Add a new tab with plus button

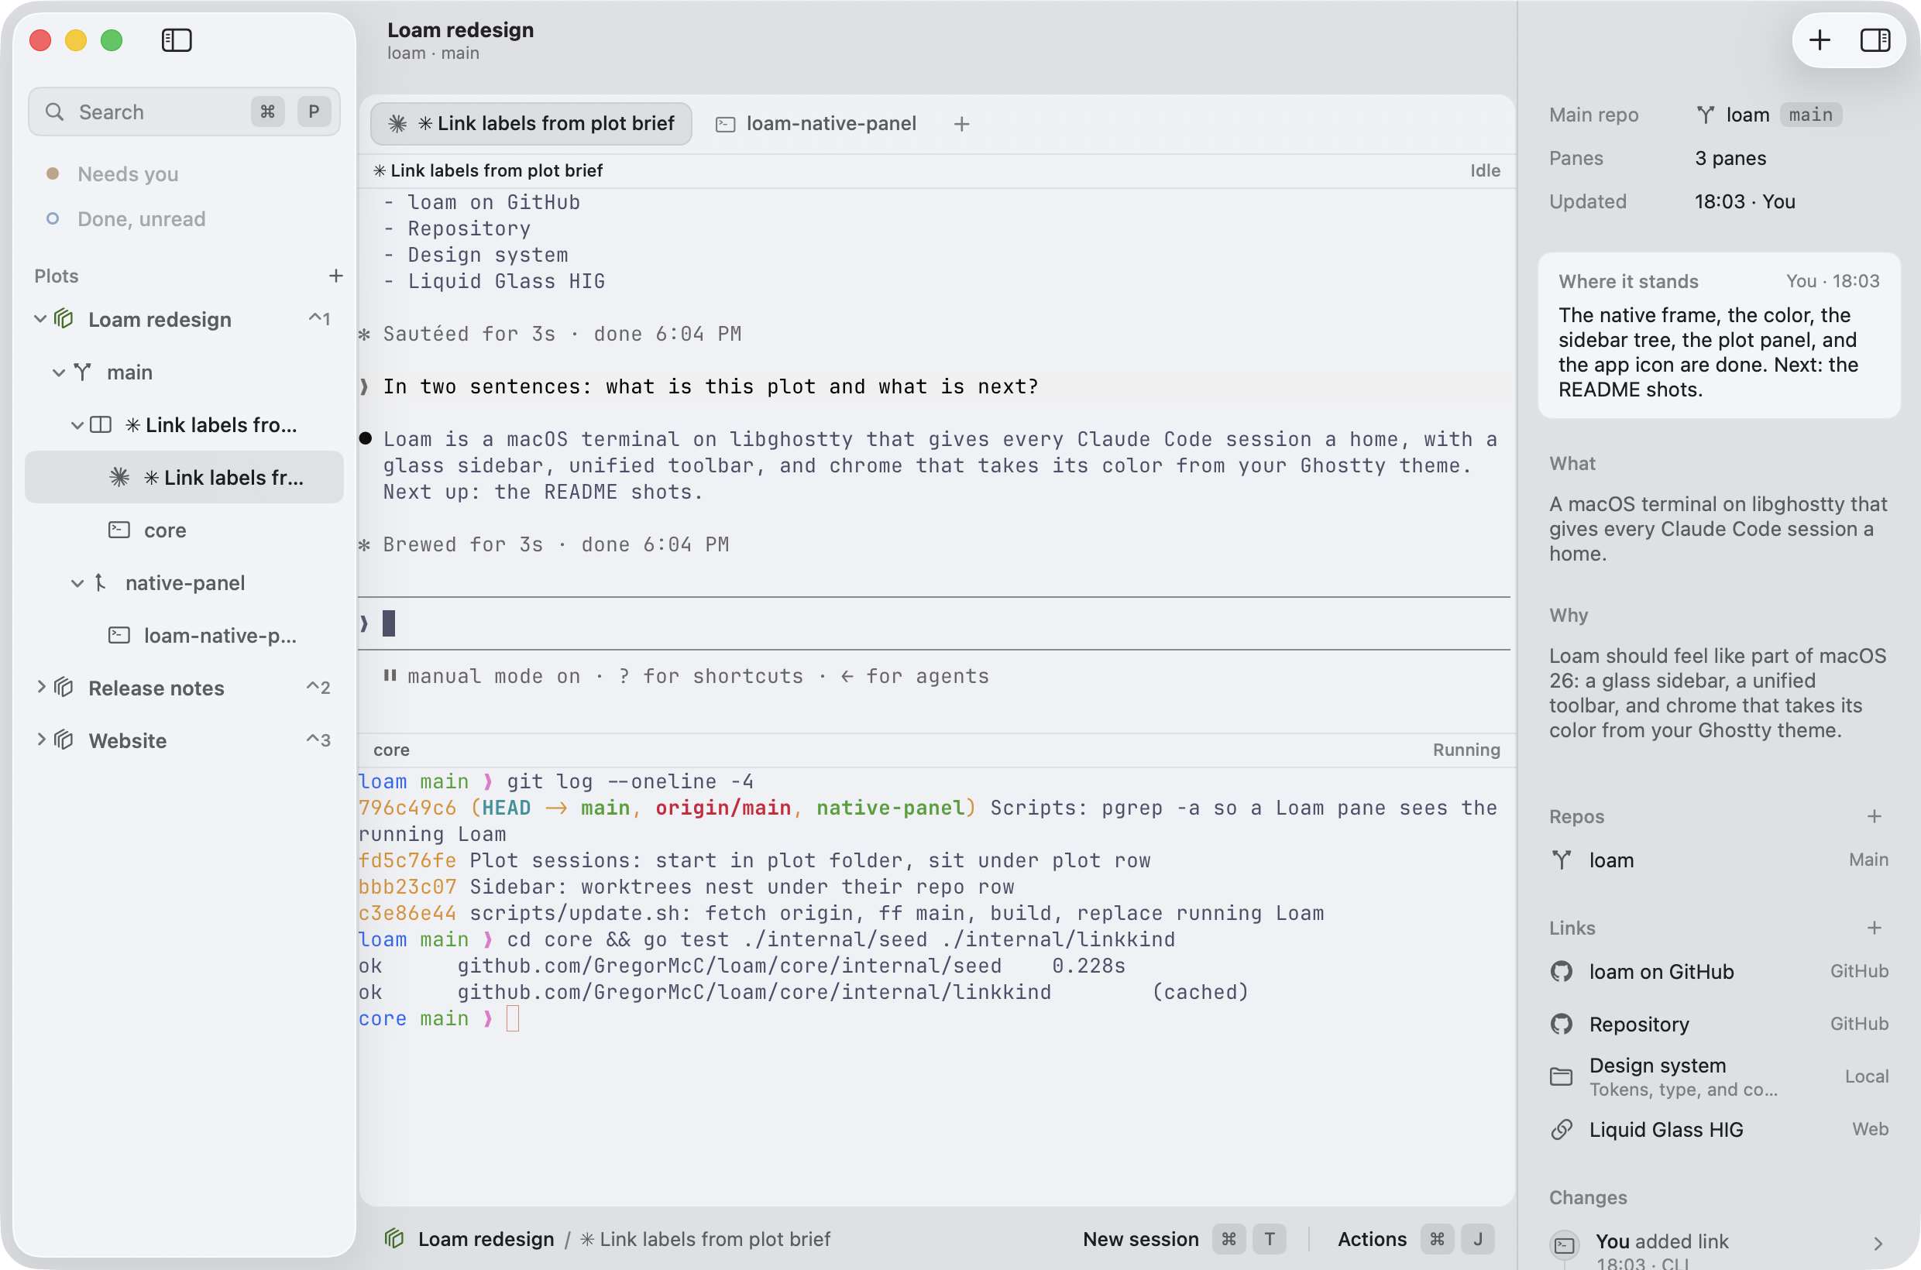point(962,124)
